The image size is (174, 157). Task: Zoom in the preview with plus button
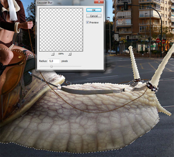[70, 54]
